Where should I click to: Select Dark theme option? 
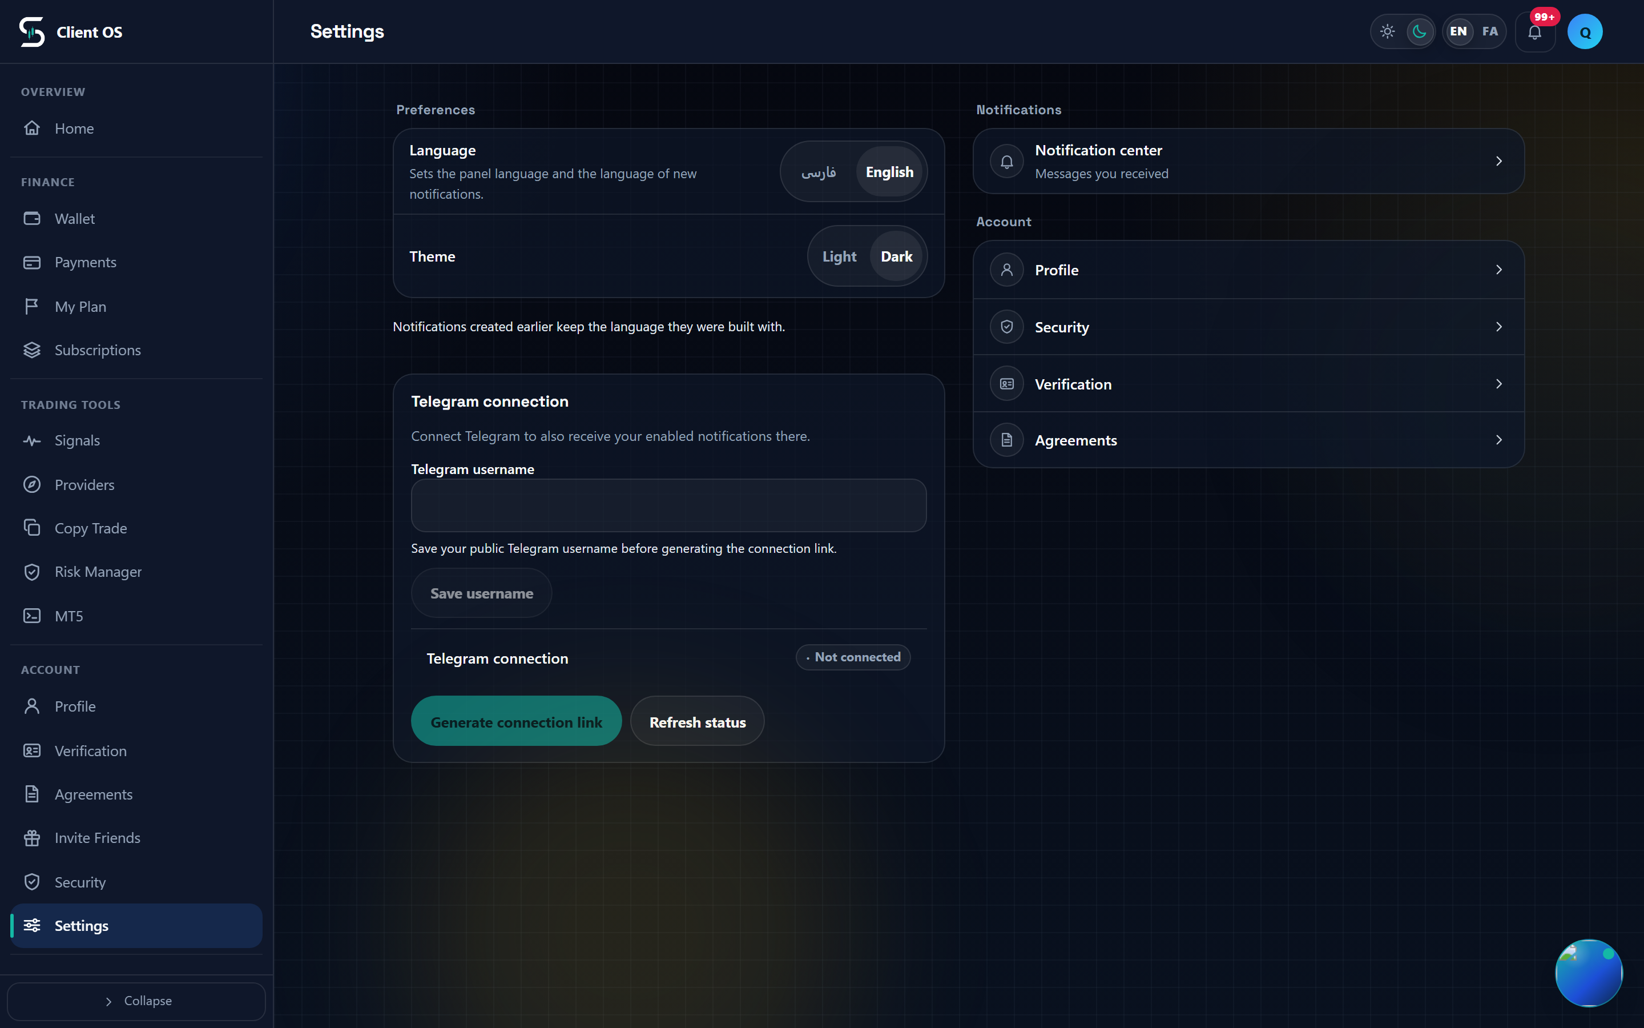click(x=897, y=256)
